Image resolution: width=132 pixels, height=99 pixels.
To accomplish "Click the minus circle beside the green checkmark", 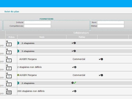I will pos(73,83).
